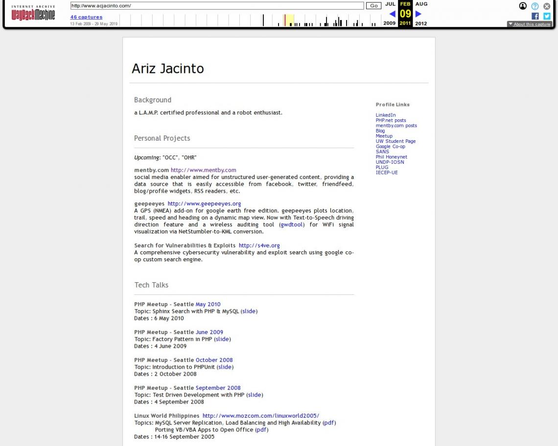
Task: Visit the http://s4ve.org link
Action: pyautogui.click(x=259, y=245)
